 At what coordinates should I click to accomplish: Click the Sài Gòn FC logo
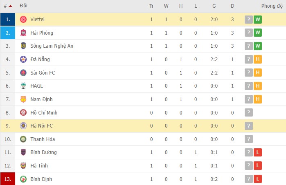click(x=23, y=73)
